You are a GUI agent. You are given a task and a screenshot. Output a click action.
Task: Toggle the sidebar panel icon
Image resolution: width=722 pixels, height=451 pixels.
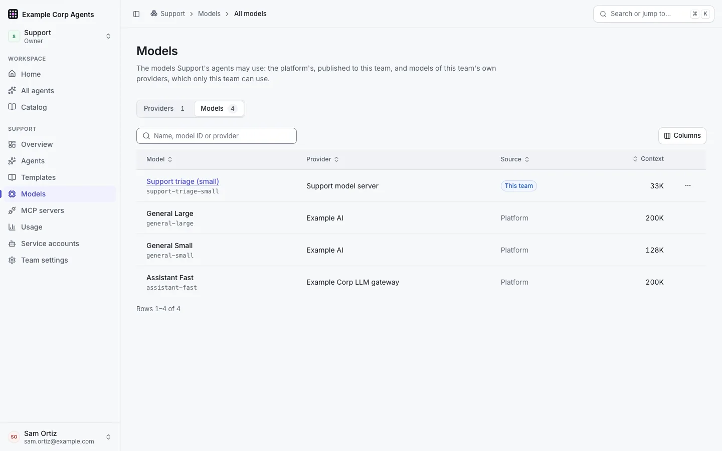pyautogui.click(x=136, y=14)
